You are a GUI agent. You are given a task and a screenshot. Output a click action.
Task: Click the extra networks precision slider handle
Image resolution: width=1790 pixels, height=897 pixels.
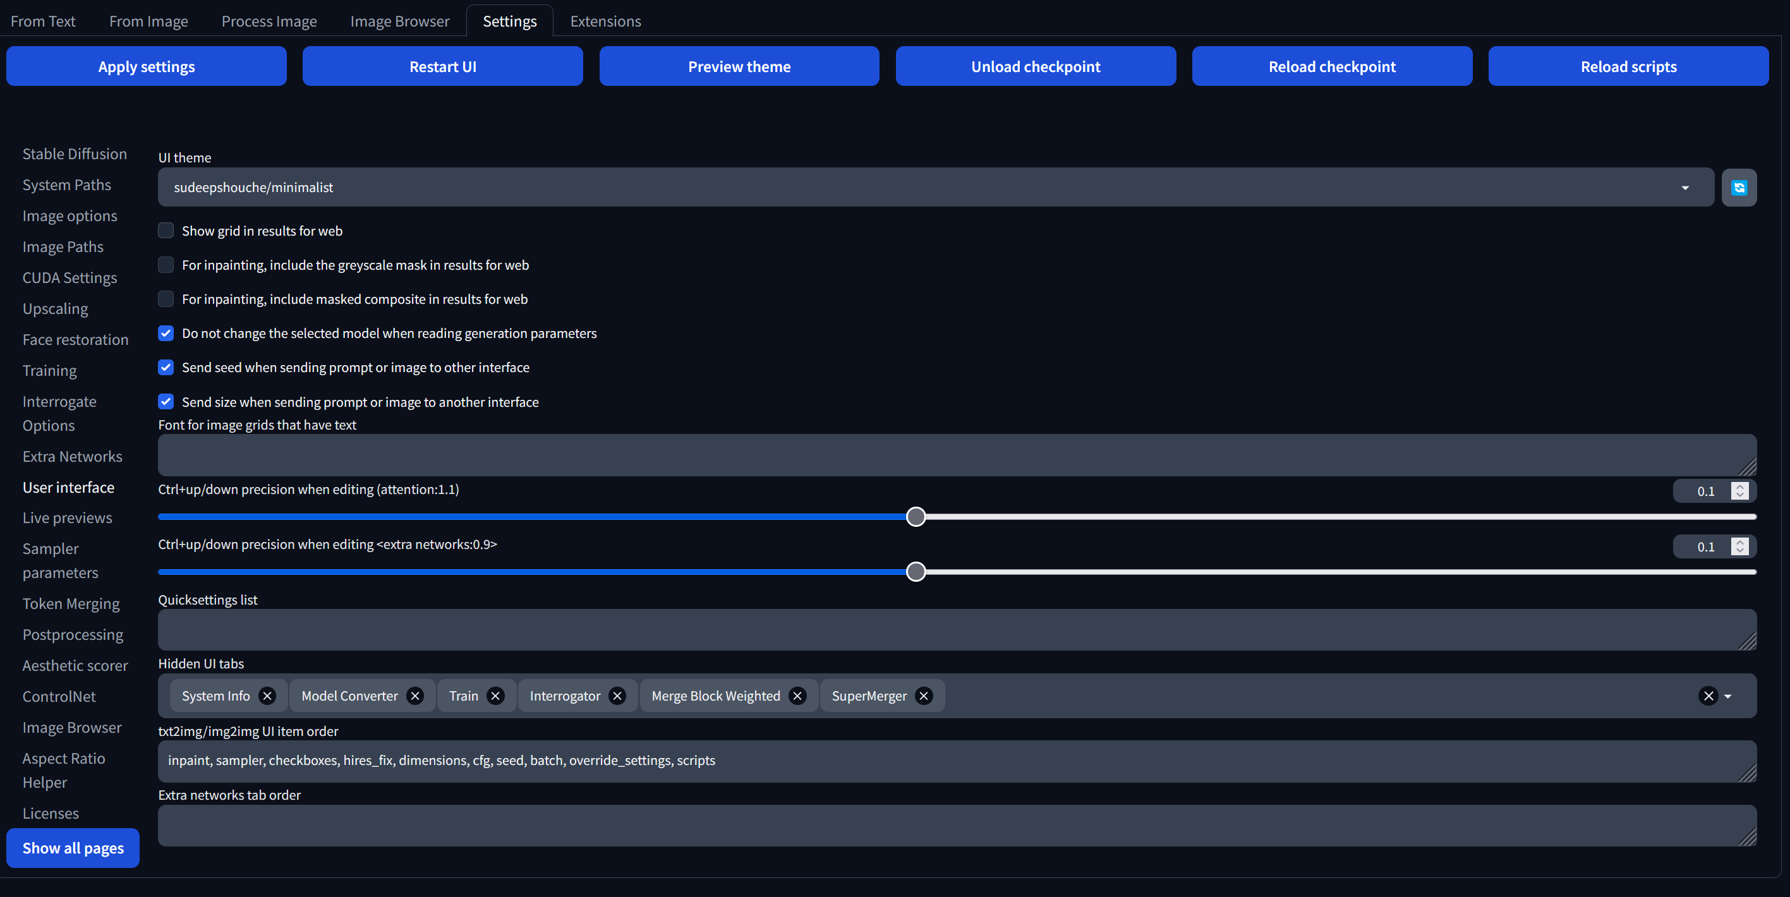tap(916, 572)
